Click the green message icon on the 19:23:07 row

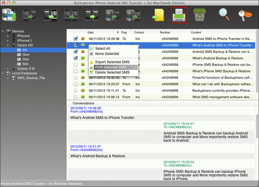83,84
